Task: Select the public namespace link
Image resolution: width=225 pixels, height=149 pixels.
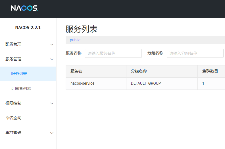Action: pos(75,40)
